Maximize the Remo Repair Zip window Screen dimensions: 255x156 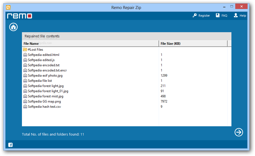(x=232, y=7)
